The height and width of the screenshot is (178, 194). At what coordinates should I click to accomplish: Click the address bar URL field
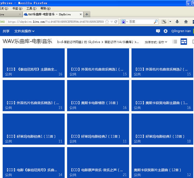56,22
